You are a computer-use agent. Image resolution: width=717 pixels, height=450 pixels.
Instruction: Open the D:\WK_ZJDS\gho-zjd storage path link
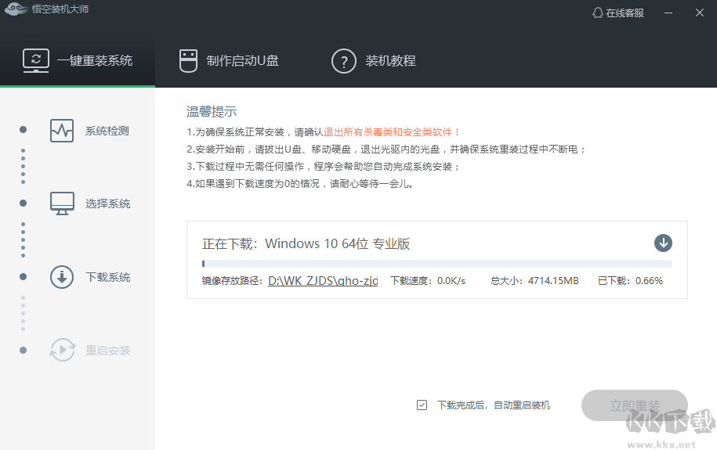(323, 280)
